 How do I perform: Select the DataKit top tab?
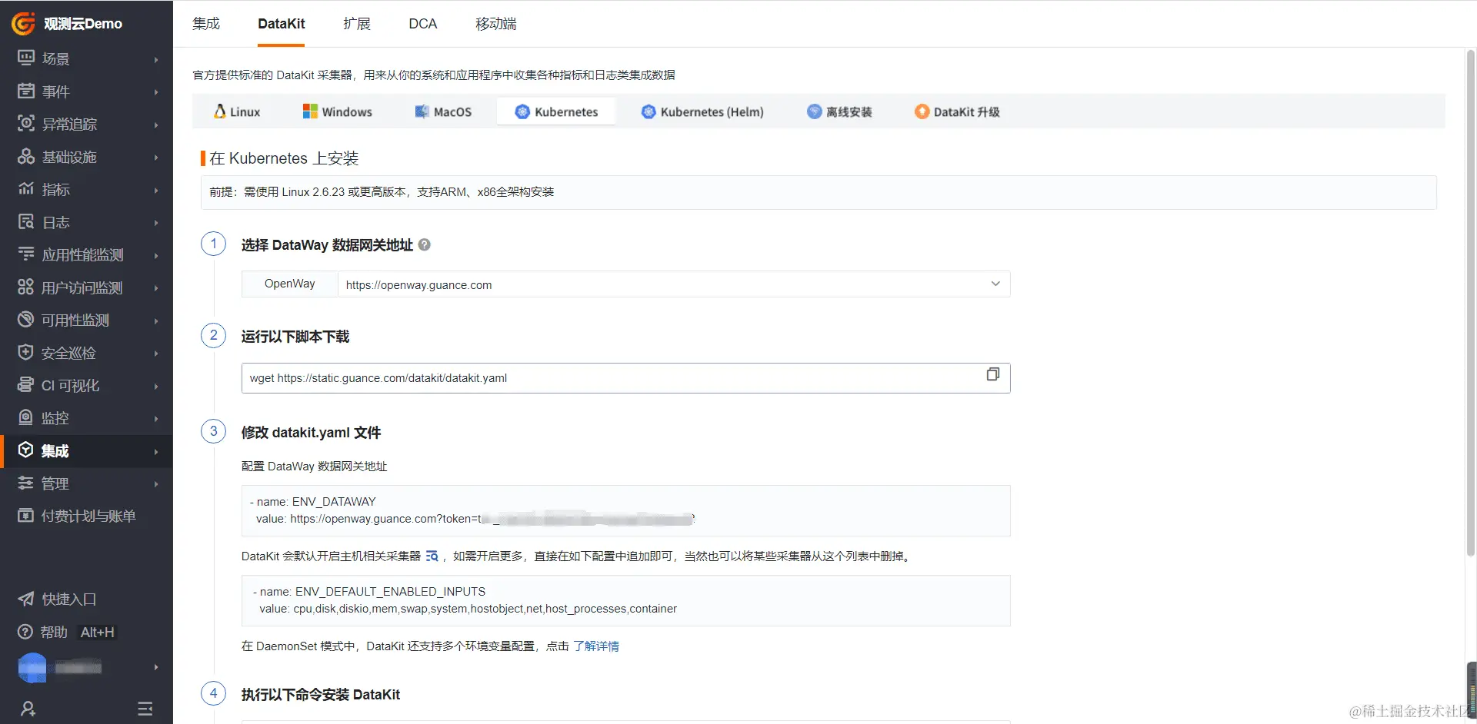pyautogui.click(x=282, y=24)
